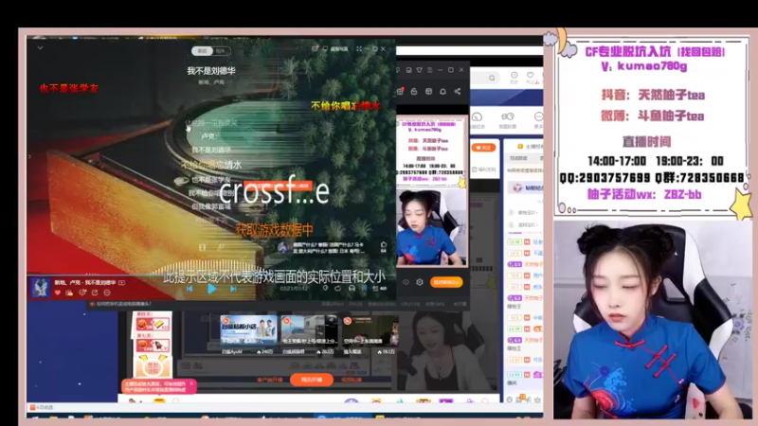Click the album cover thumbnail in the player bar
758x426 pixels.
[x=40, y=288]
